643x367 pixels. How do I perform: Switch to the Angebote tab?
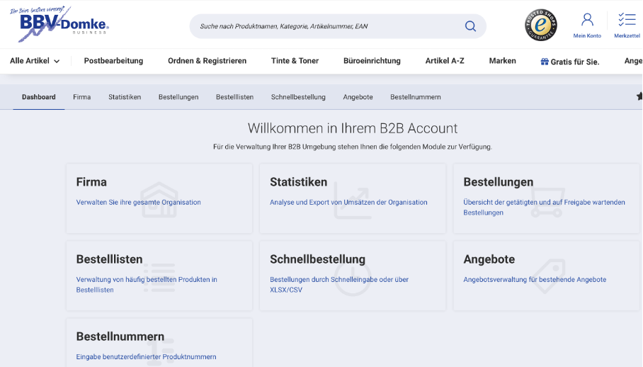[358, 97]
